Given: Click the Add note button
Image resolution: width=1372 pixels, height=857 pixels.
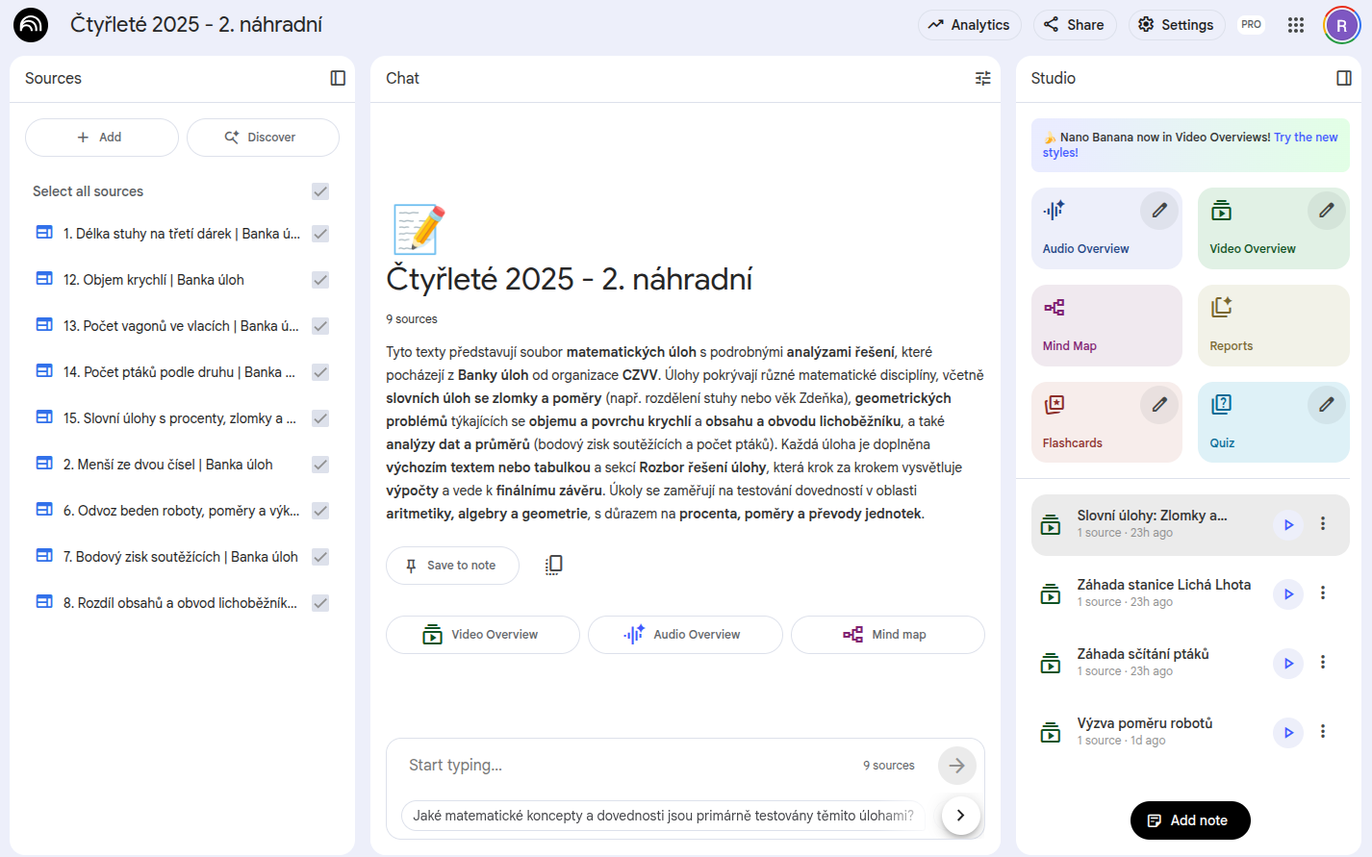Looking at the screenshot, I should coord(1189,820).
